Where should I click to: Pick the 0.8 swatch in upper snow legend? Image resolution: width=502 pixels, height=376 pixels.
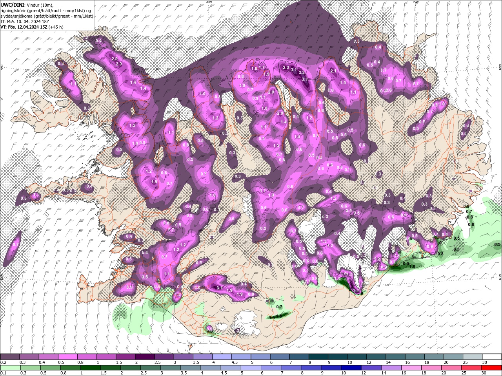point(87,357)
